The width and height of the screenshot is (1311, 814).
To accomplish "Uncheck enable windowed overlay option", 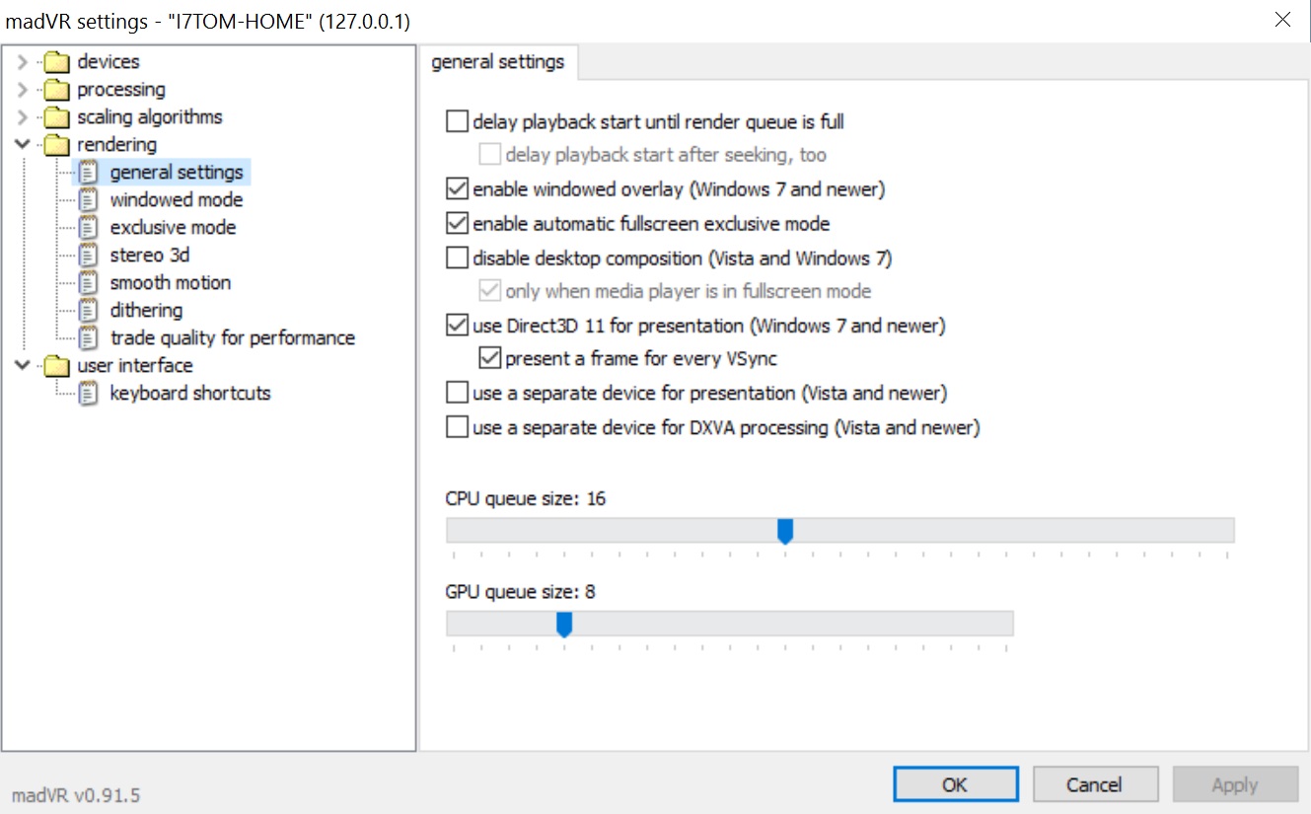I will click(457, 189).
